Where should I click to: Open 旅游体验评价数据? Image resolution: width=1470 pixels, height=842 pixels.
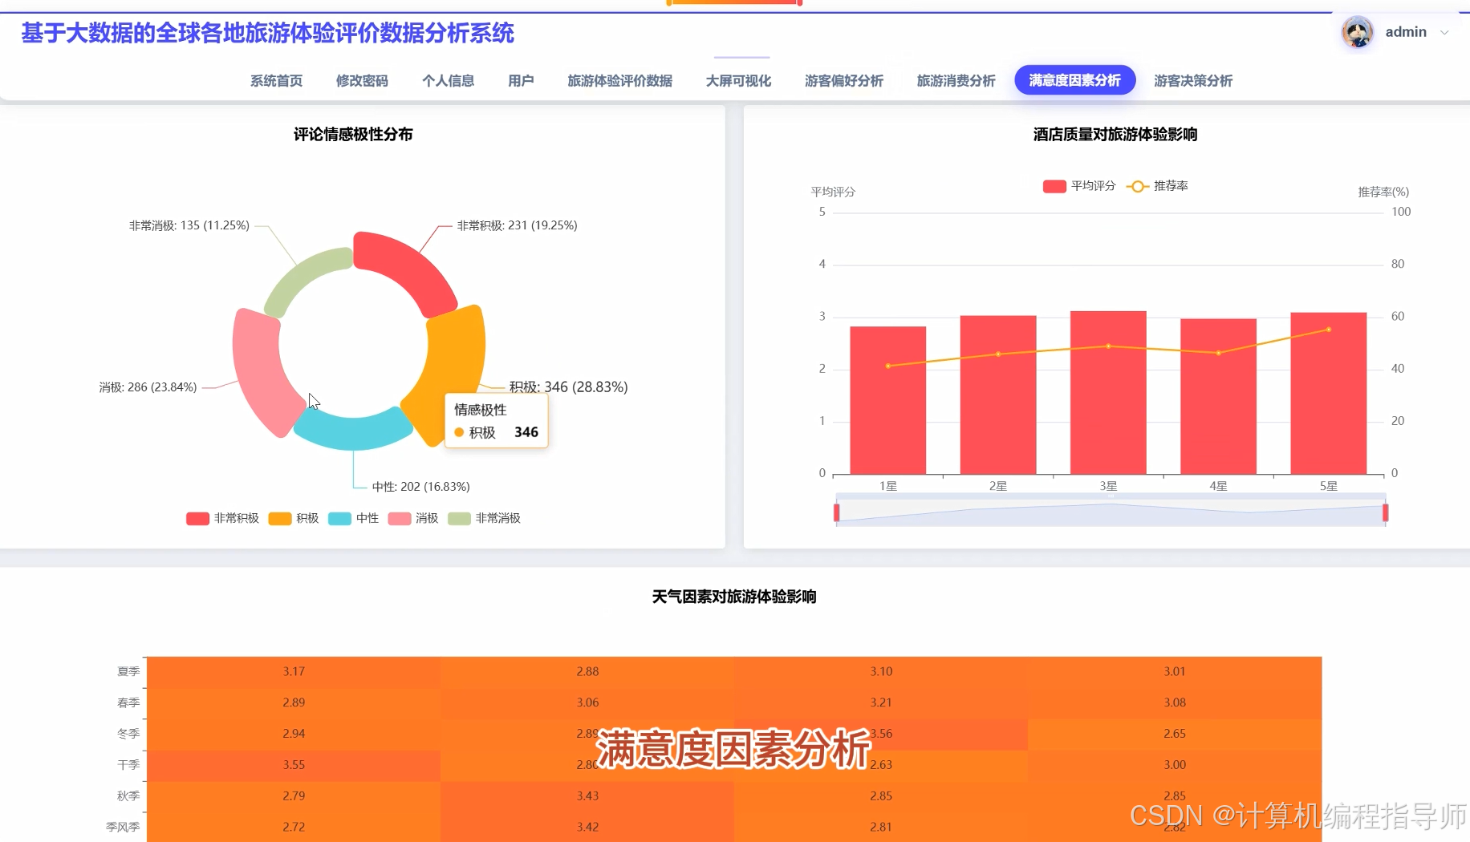619,80
